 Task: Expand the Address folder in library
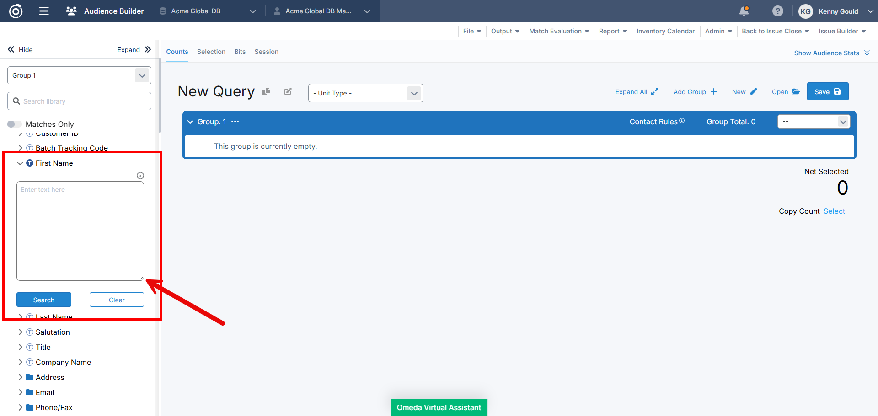point(20,377)
